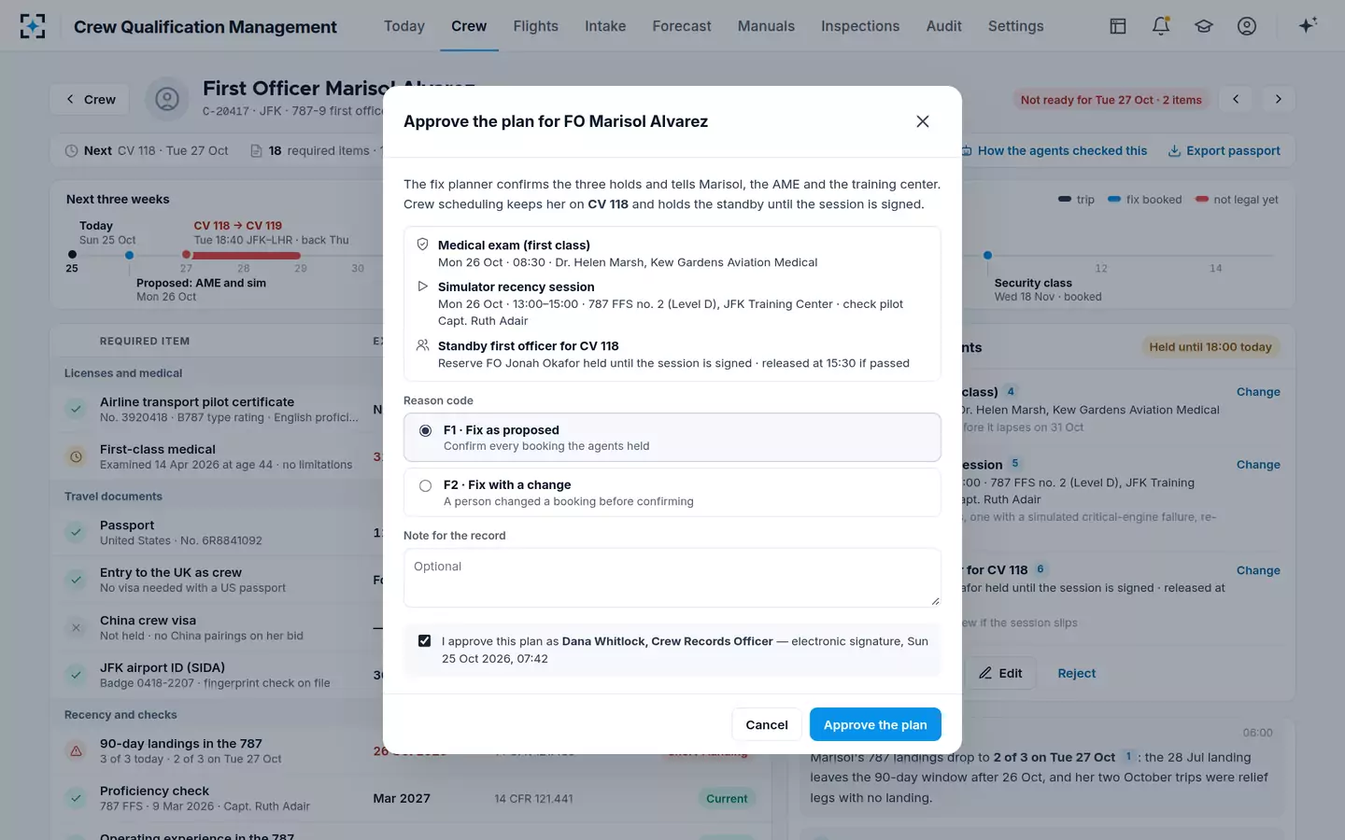Image resolution: width=1345 pixels, height=840 pixels.
Task: Click the Note for the record field
Action: (x=672, y=578)
